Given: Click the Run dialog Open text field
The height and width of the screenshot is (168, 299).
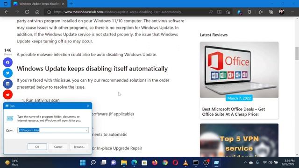Looking at the screenshot, I should click(x=53, y=130).
